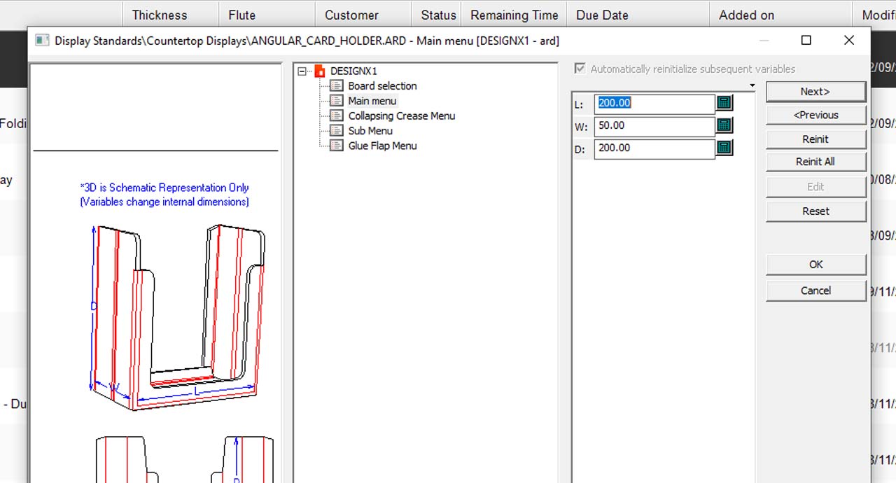Click the Glue Flap Menu icon
Image resolution: width=896 pixels, height=483 pixels.
coord(337,146)
